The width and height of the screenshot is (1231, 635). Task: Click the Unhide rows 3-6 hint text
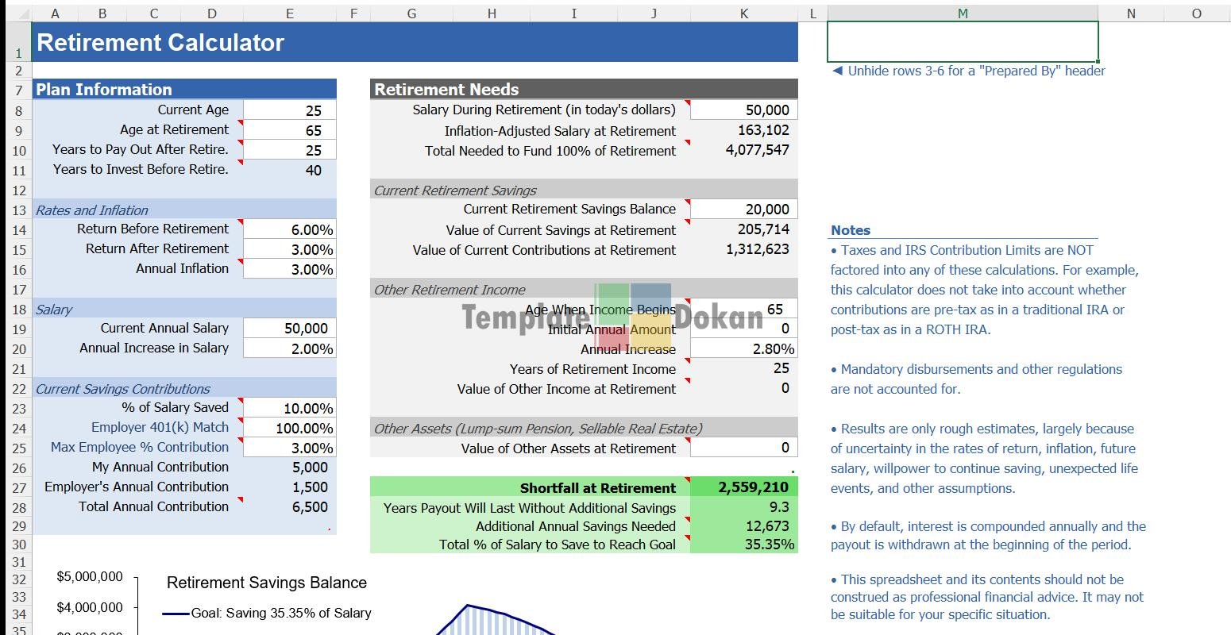[x=969, y=71]
